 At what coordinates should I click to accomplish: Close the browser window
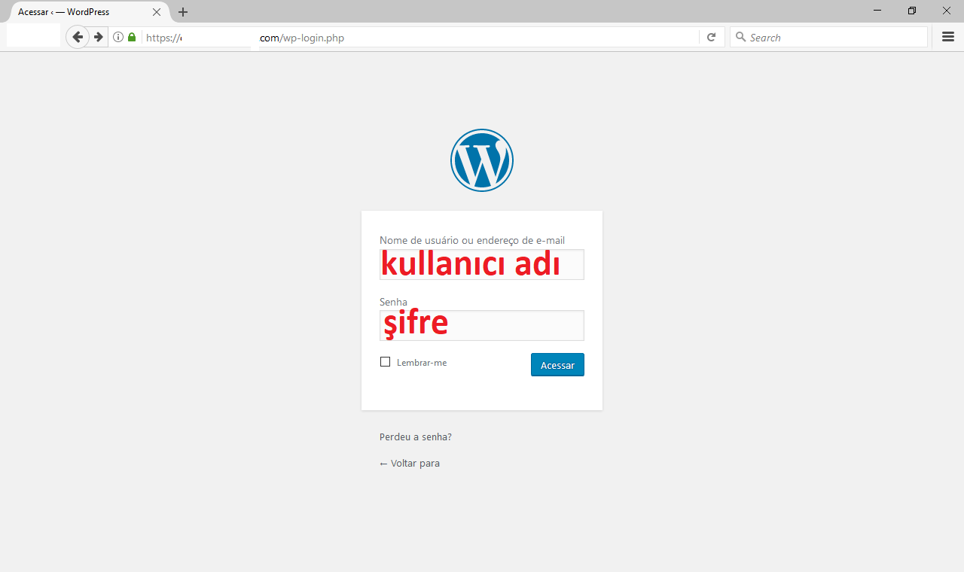[x=947, y=11]
